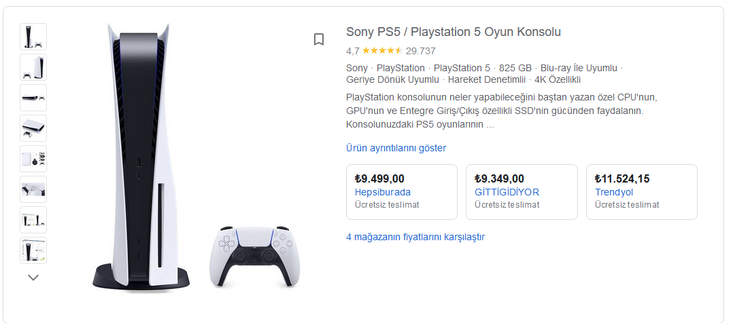
Task: Select the first product thumbnail
Action: tap(33, 37)
